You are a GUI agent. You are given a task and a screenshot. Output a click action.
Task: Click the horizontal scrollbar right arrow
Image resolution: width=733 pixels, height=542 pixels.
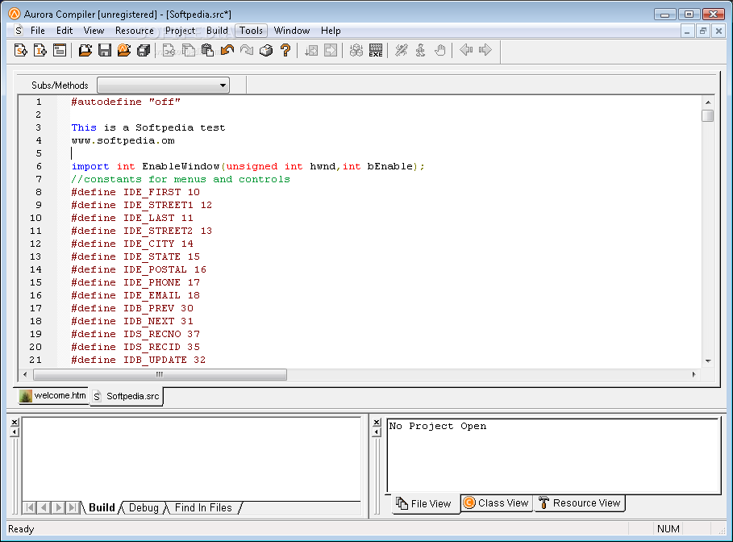click(693, 374)
